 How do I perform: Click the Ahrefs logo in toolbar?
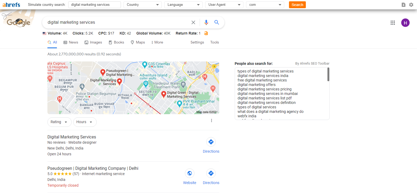(11, 5)
